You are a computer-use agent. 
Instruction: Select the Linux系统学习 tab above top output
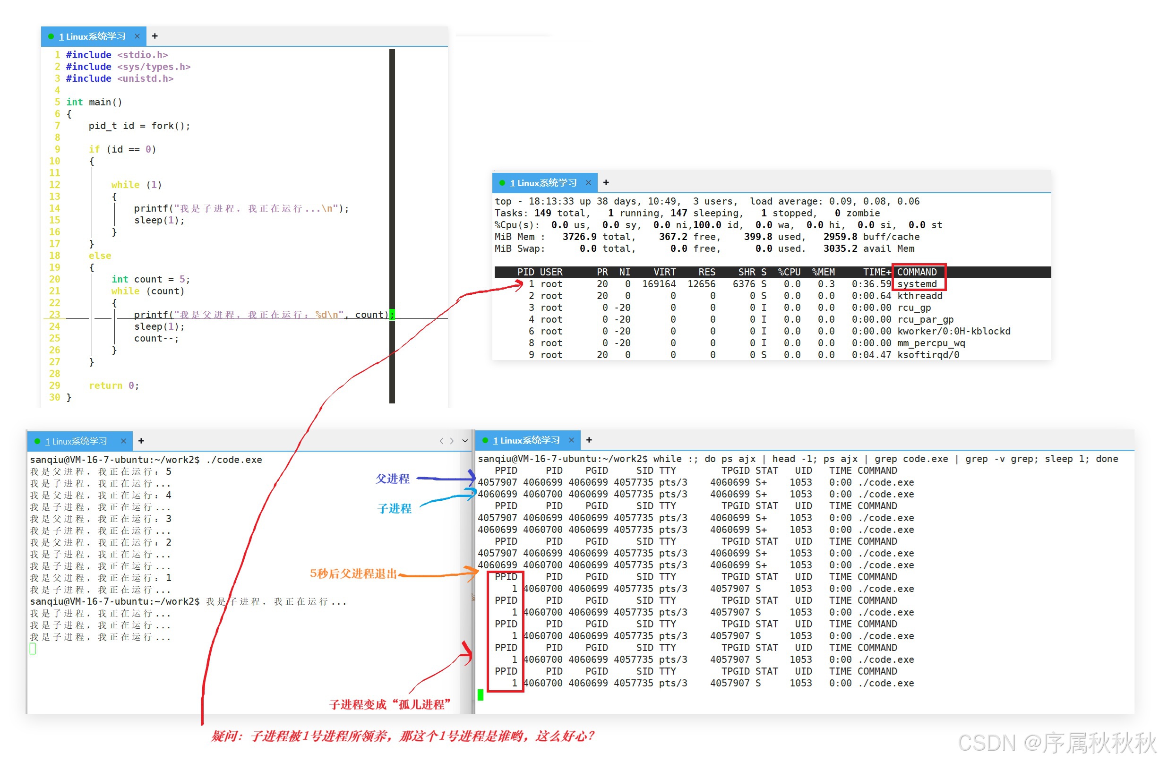pos(543,183)
